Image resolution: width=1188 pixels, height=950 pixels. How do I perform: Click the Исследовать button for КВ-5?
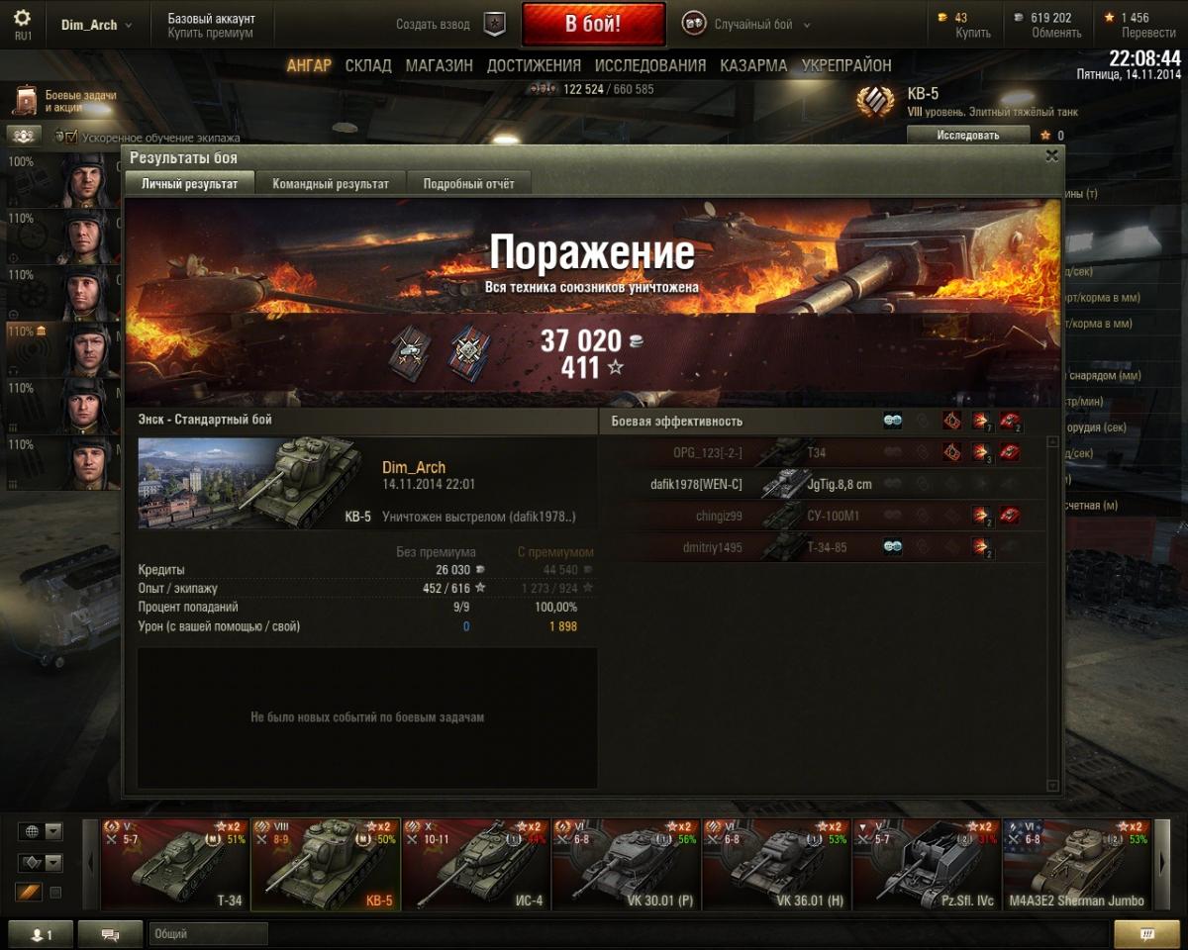pos(968,135)
